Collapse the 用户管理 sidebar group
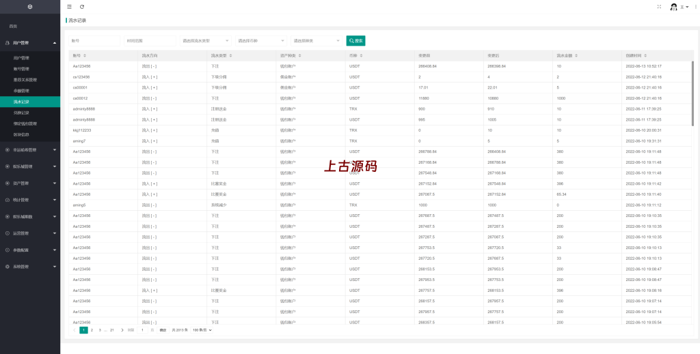This screenshot has height=354, width=700. pyautogui.click(x=30, y=43)
